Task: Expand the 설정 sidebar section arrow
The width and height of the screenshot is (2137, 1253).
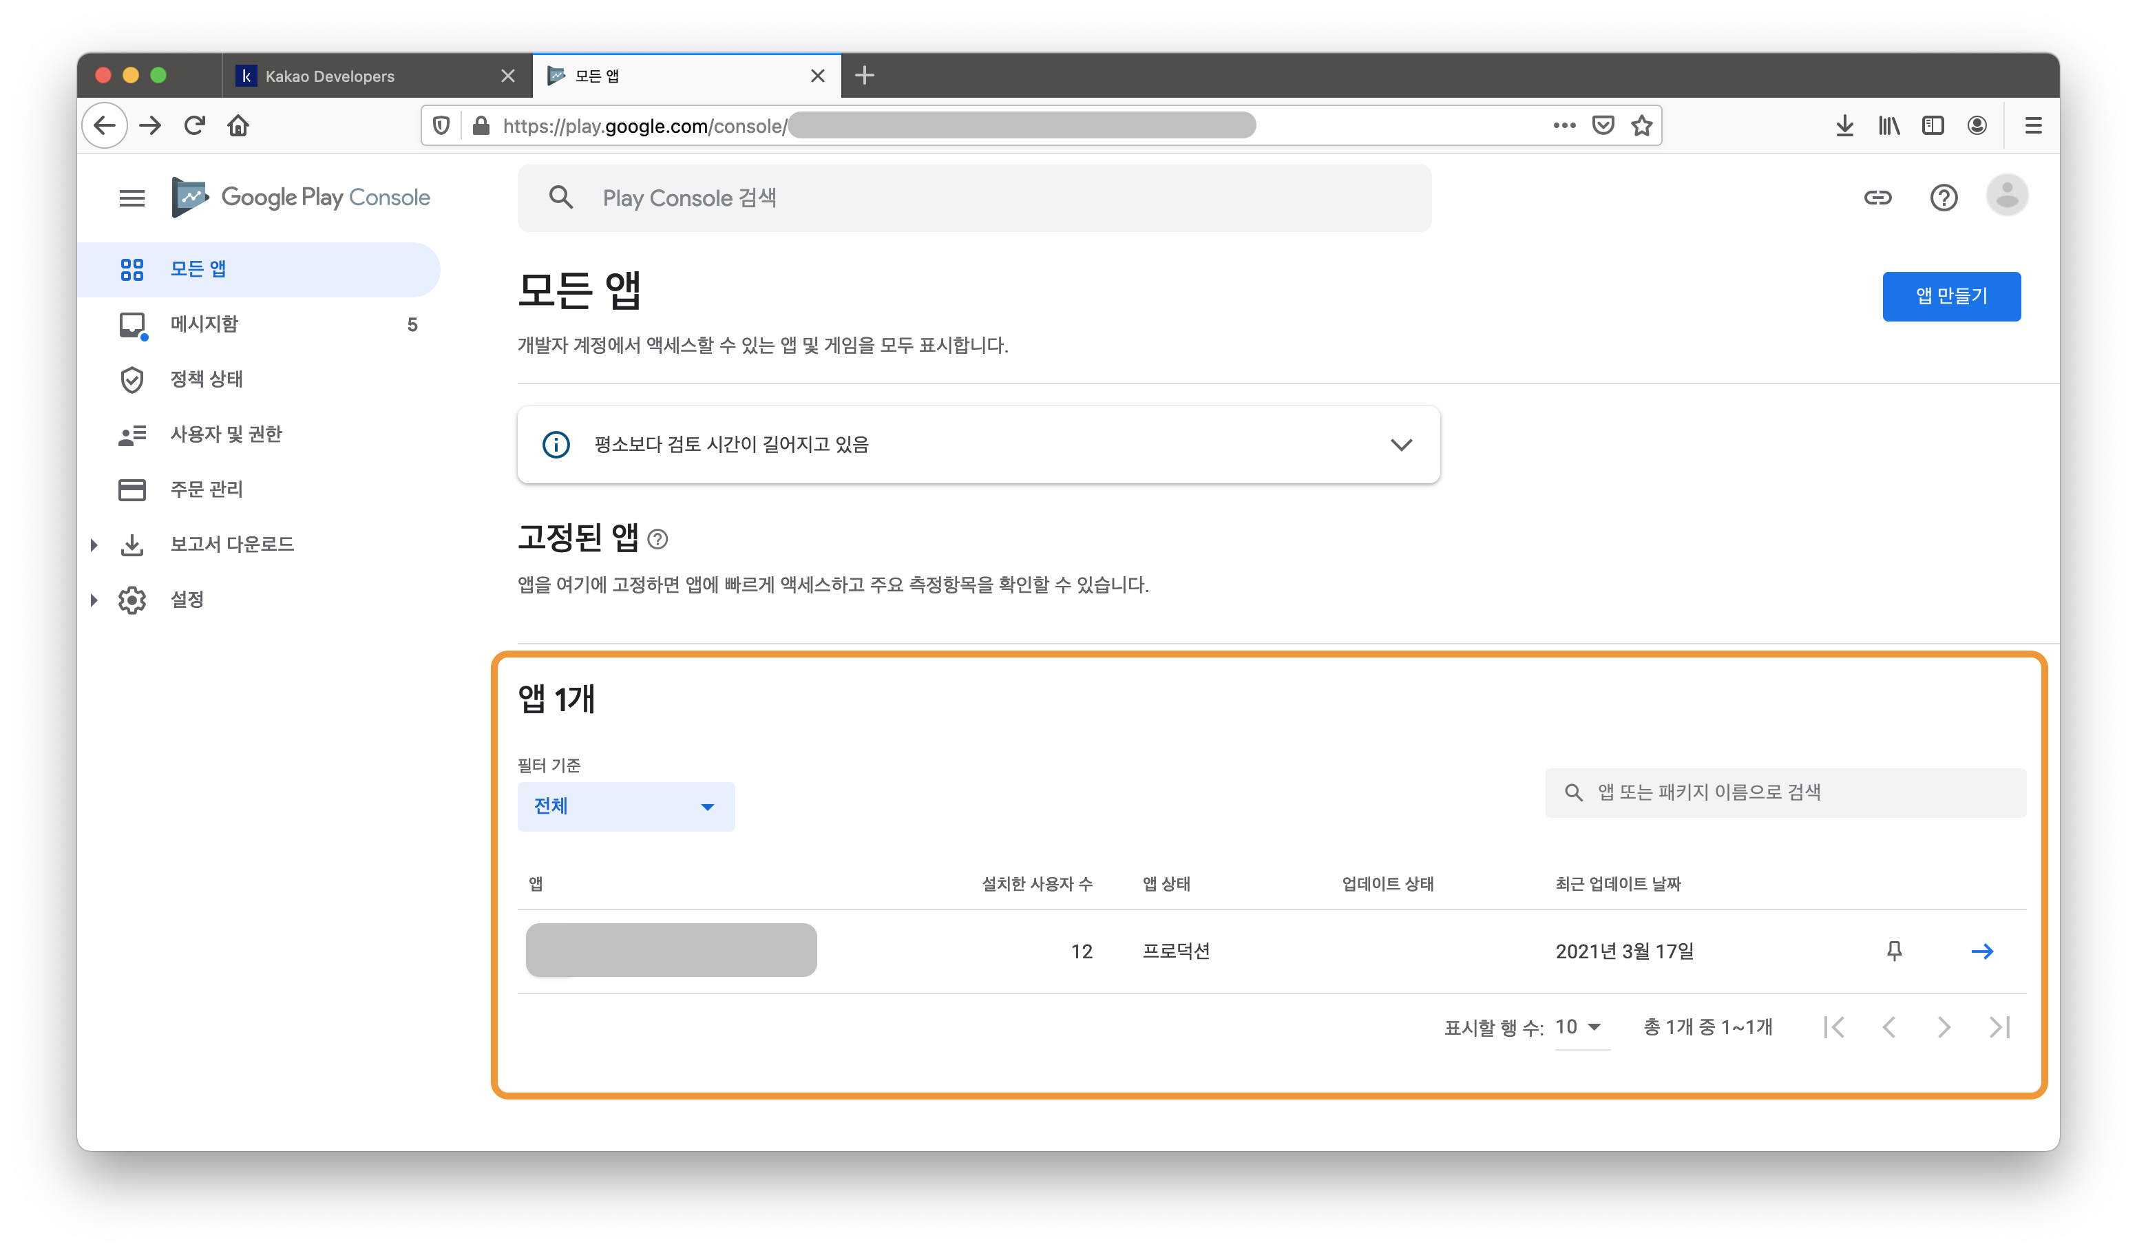Action: (94, 600)
